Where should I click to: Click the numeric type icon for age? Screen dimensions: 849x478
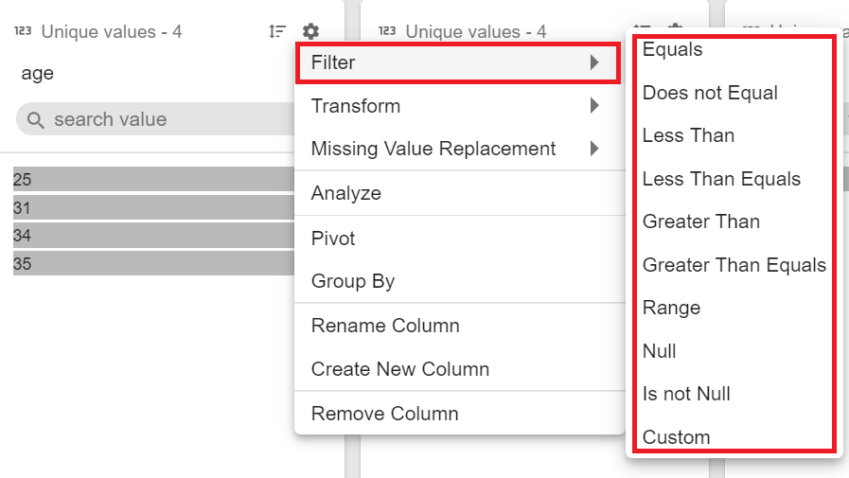[x=23, y=31]
